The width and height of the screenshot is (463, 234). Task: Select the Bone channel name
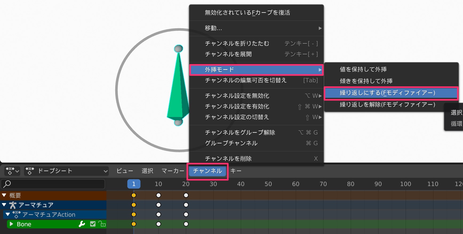coord(24,224)
